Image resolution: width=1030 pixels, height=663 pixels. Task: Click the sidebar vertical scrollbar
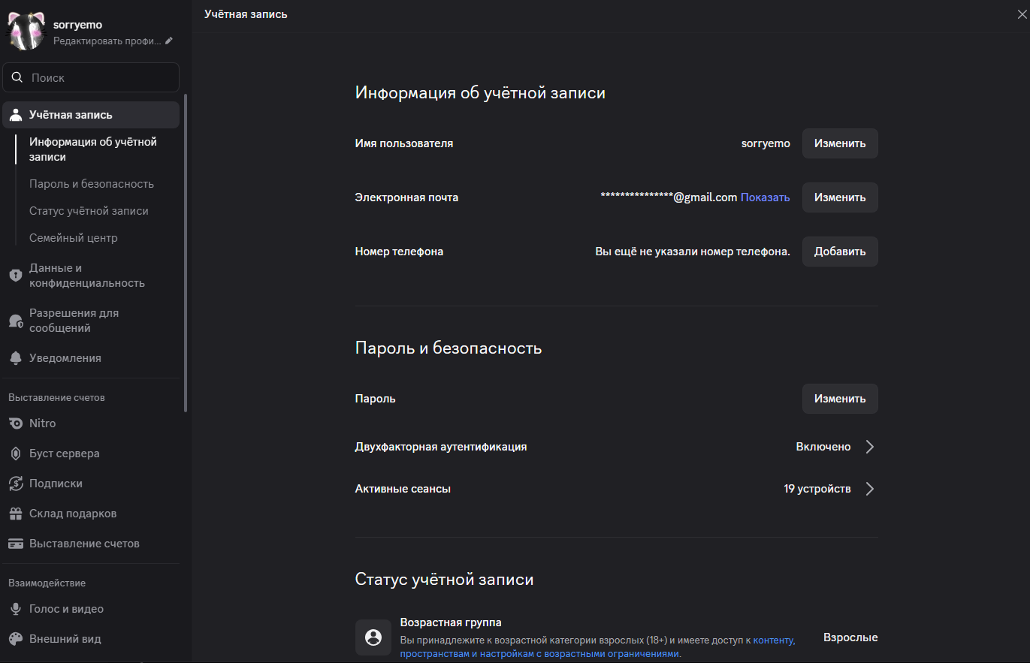pyautogui.click(x=186, y=252)
